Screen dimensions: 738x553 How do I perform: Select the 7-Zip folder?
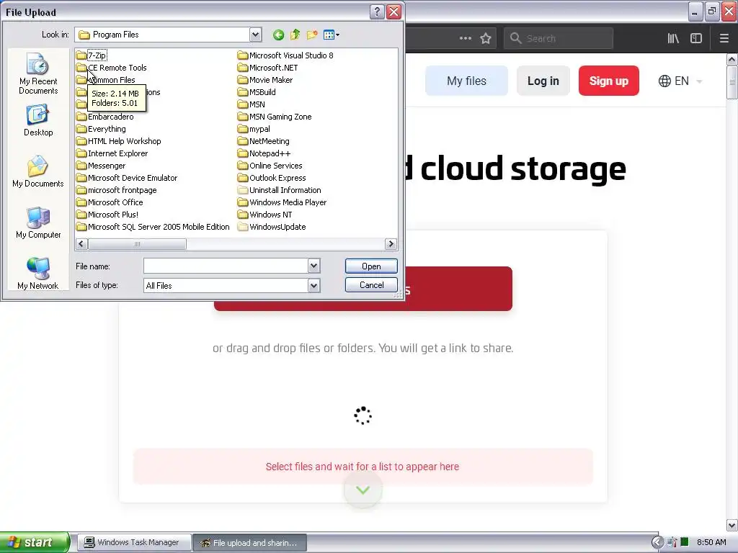(92, 55)
